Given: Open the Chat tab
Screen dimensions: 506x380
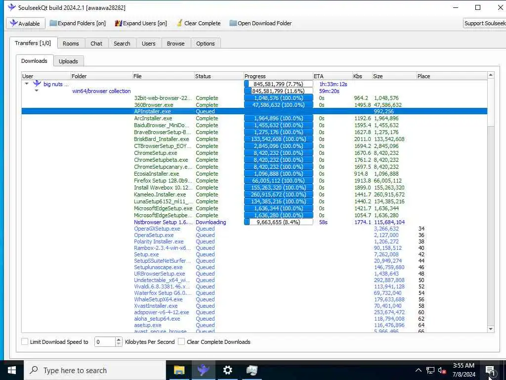Looking at the screenshot, I should 96,44.
